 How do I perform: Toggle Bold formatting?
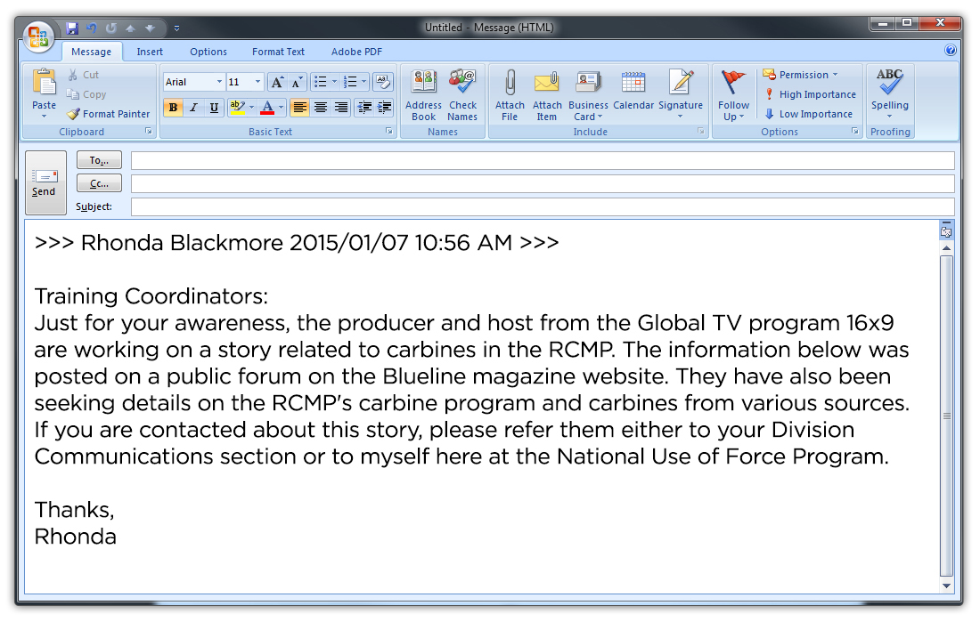[173, 108]
